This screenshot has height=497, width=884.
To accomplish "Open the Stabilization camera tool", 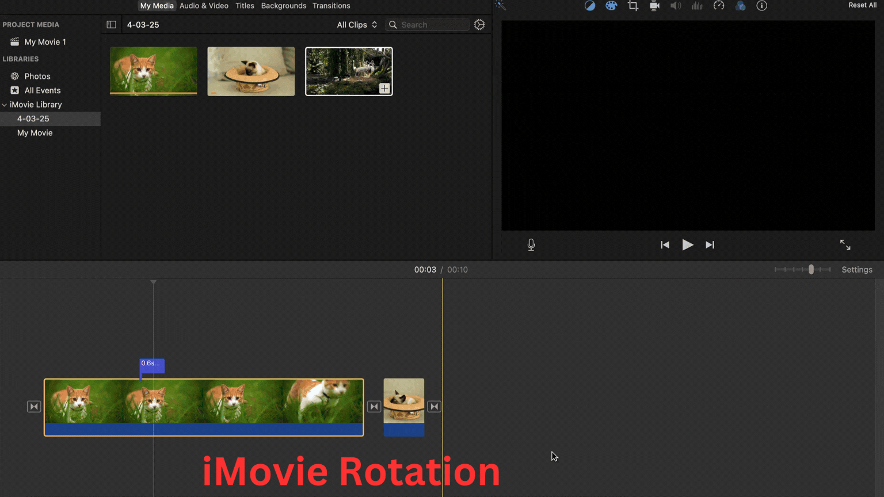I will coord(654,6).
